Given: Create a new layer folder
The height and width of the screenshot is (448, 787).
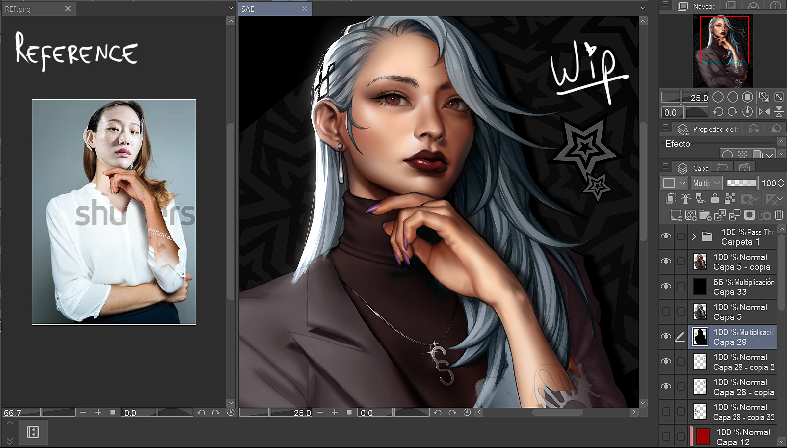Looking at the screenshot, I should (705, 215).
